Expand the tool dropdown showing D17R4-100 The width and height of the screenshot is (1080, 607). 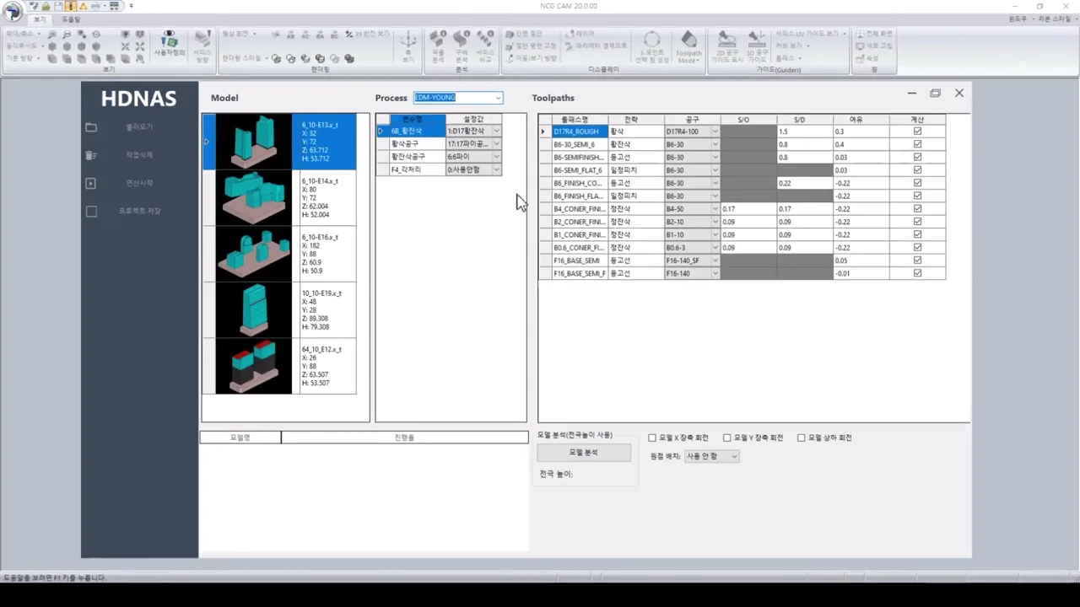click(x=715, y=132)
